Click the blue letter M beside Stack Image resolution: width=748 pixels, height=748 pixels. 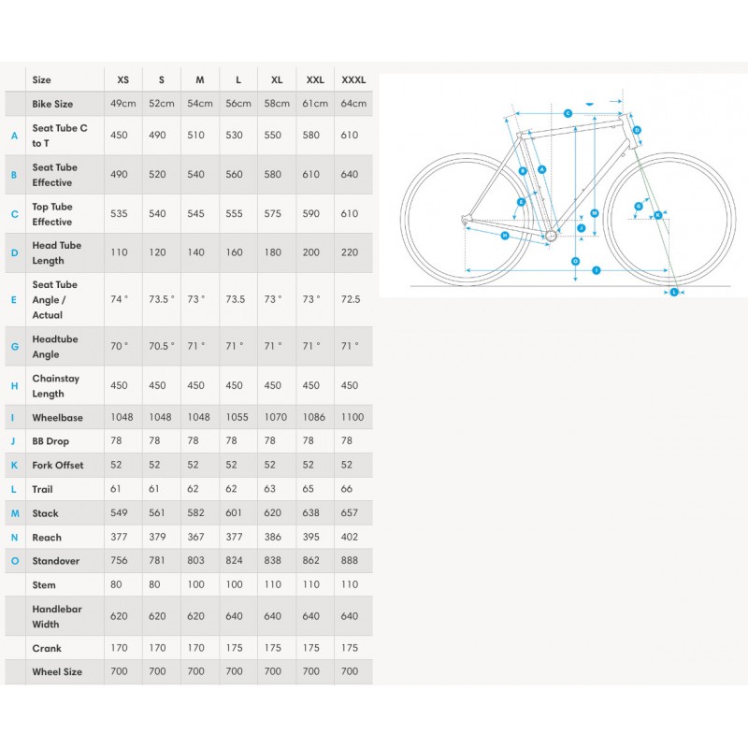tap(15, 513)
